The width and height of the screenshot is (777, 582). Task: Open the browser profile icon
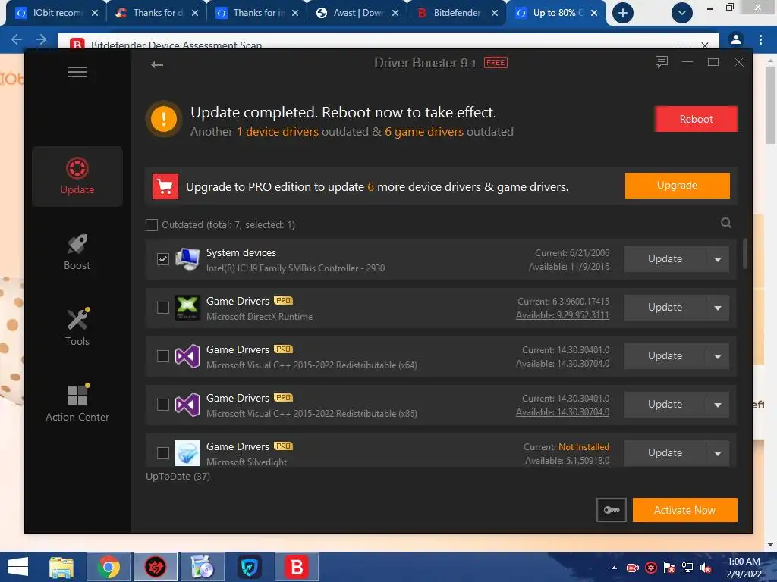pyautogui.click(x=736, y=39)
